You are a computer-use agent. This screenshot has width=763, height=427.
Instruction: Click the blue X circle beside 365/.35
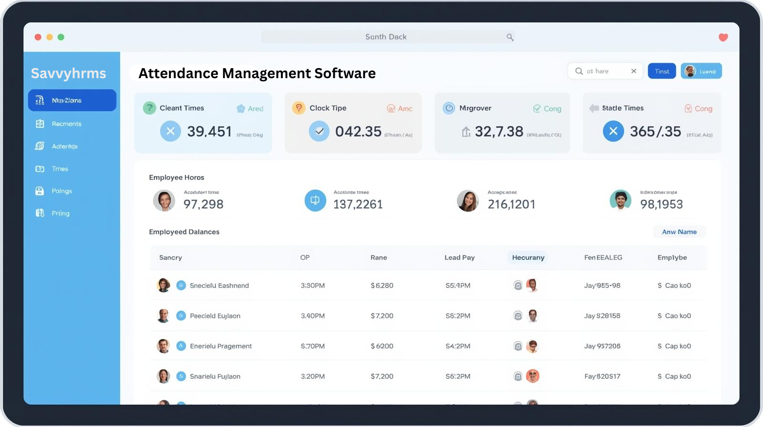(x=613, y=131)
